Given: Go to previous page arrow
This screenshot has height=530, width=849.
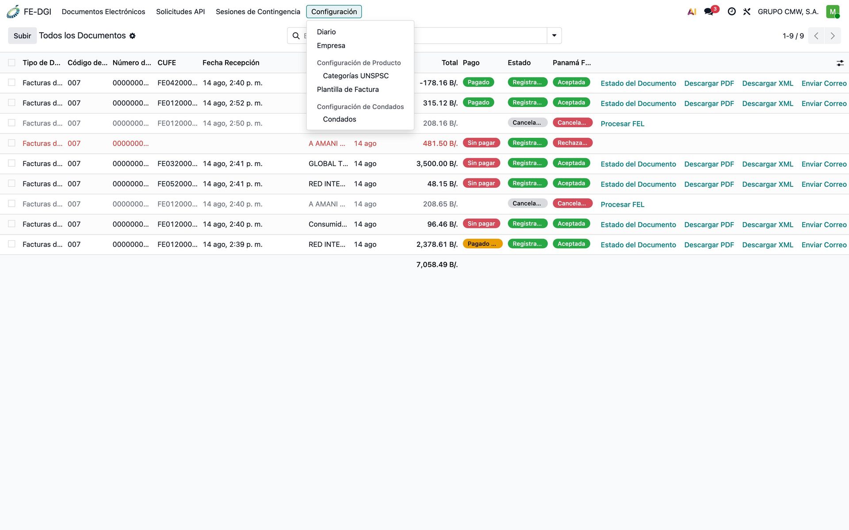Looking at the screenshot, I should tap(816, 36).
